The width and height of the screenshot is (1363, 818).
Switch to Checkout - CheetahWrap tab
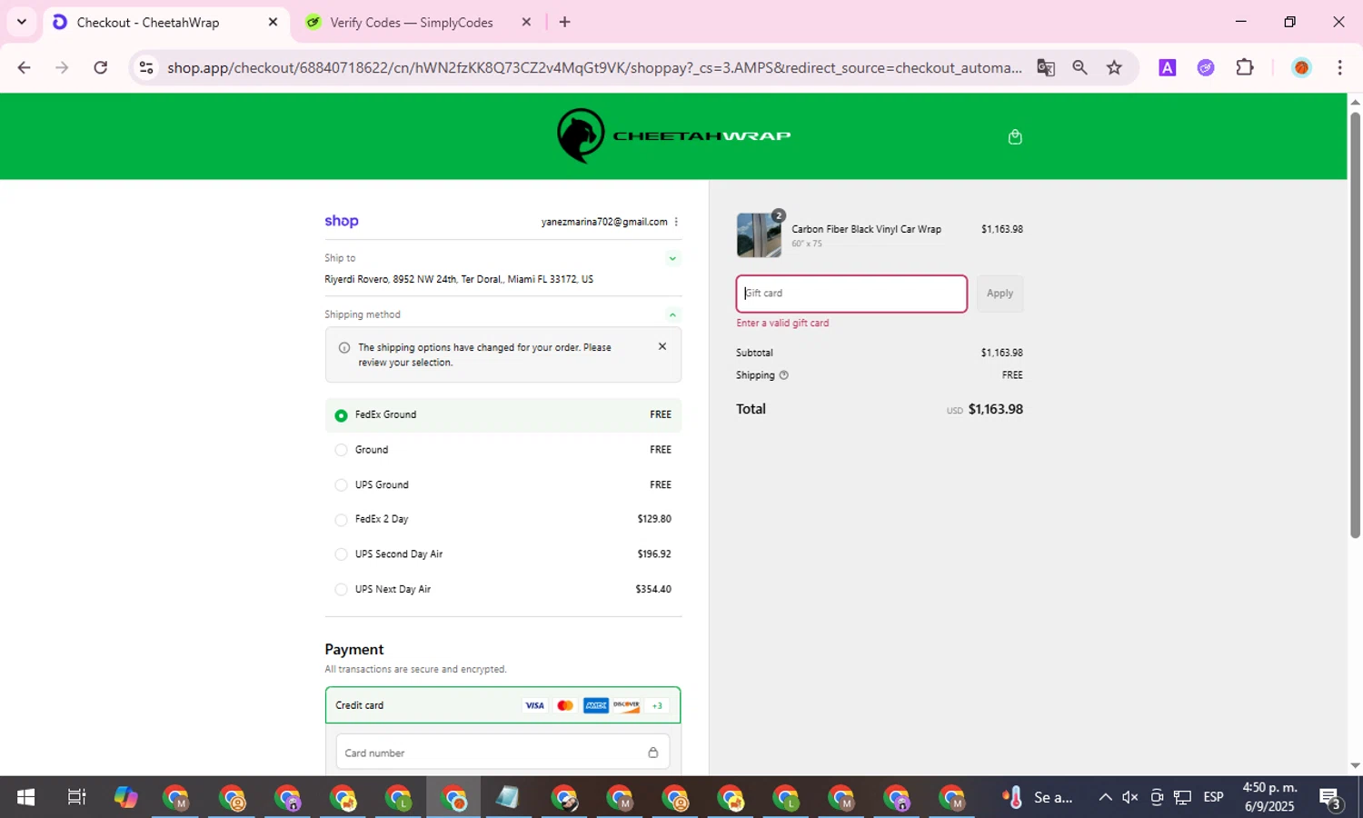166,22
